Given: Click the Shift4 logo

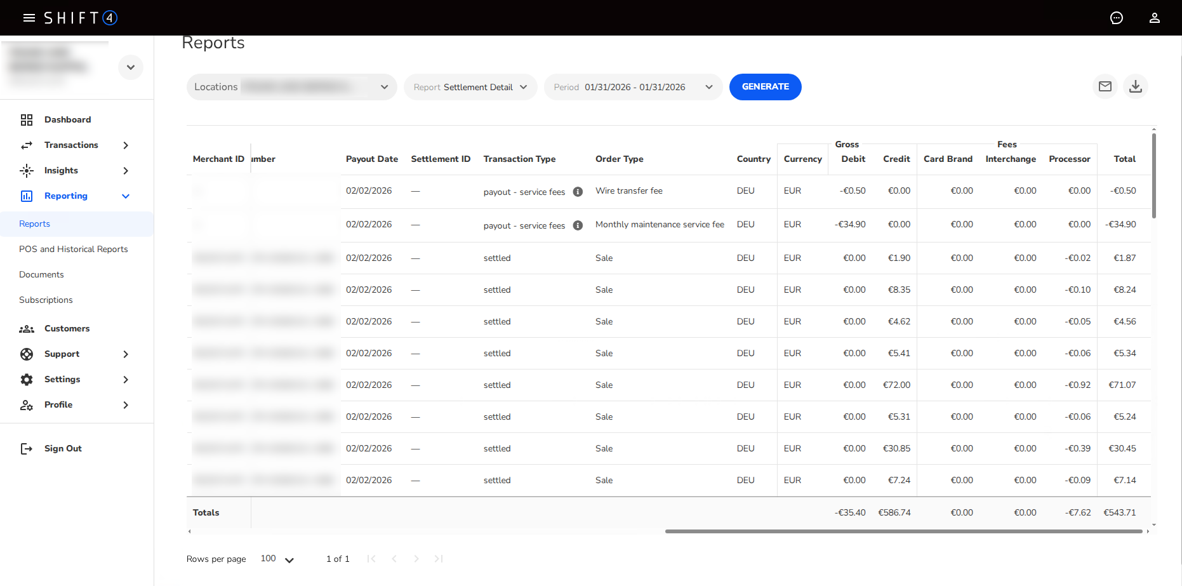Looking at the screenshot, I should (81, 18).
